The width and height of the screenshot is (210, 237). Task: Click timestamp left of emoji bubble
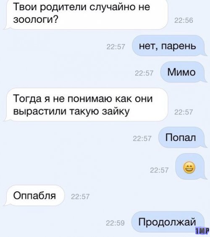(x=159, y=170)
